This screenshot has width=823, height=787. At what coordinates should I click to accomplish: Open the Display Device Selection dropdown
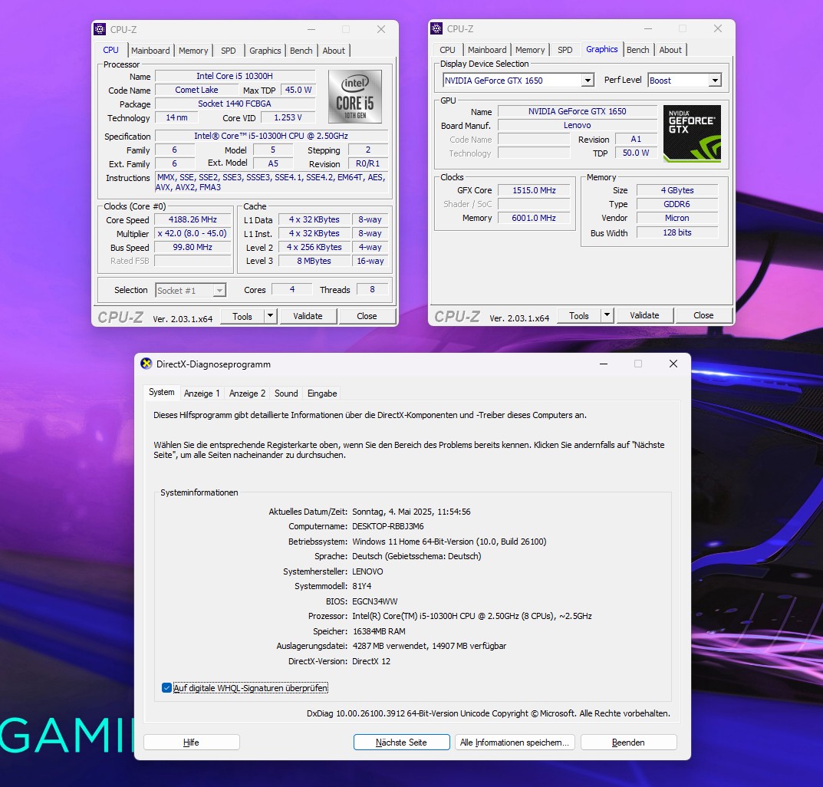(587, 81)
